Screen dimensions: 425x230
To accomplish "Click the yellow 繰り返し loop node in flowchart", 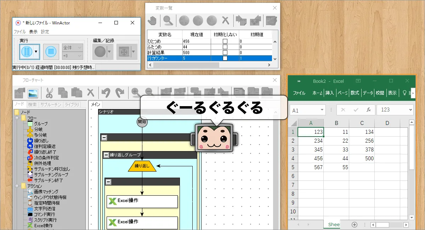I will click(x=142, y=166).
